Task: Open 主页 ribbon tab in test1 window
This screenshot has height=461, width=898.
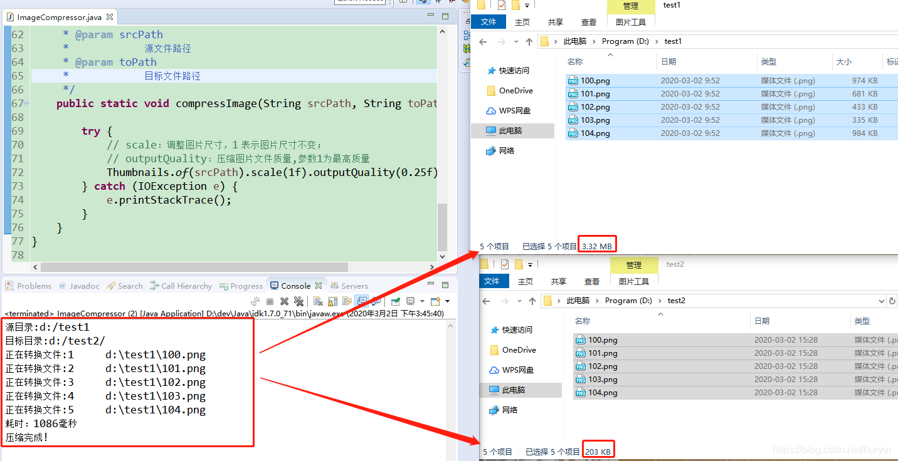Action: pyautogui.click(x=522, y=22)
